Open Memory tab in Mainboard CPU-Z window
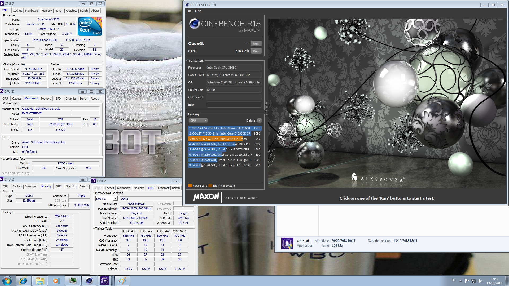The height and width of the screenshot is (286, 509). click(x=46, y=99)
